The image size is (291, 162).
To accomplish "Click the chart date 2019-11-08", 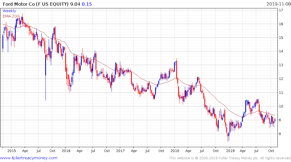I will (278, 4).
